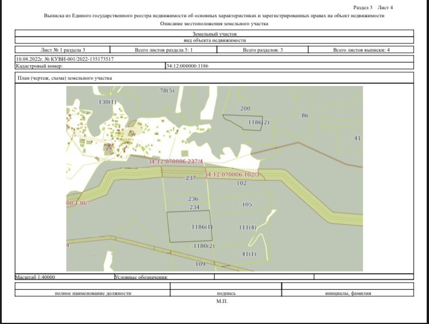Click red label 34:12:070006:102/3
The image size is (429, 324).
pyautogui.click(x=232, y=175)
